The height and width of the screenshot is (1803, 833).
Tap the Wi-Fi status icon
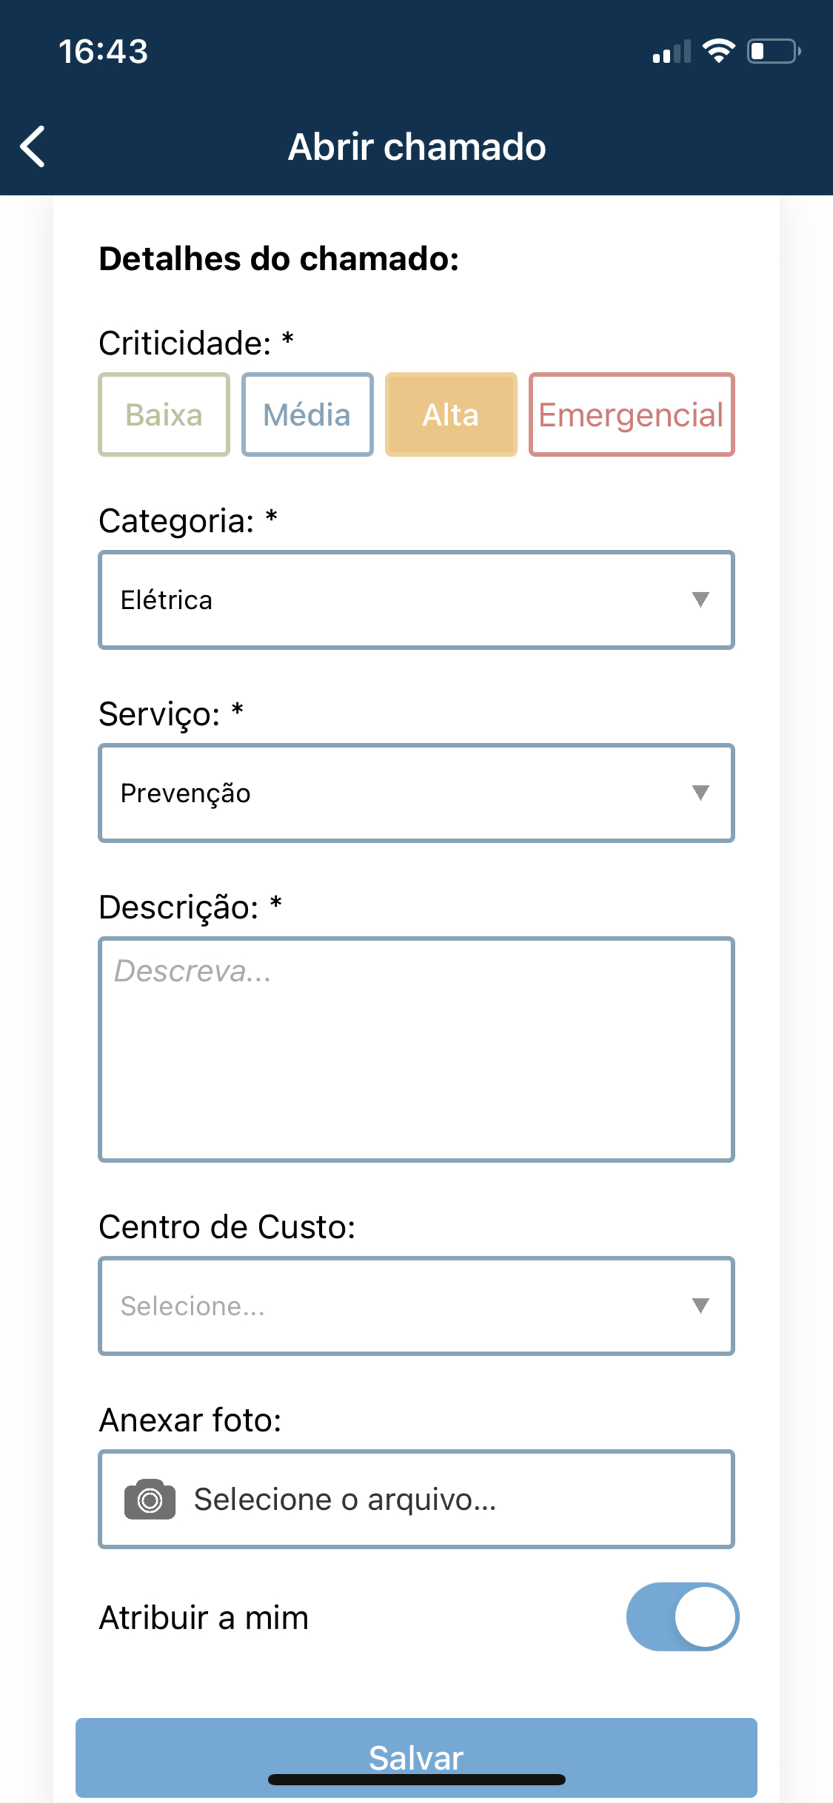[718, 51]
